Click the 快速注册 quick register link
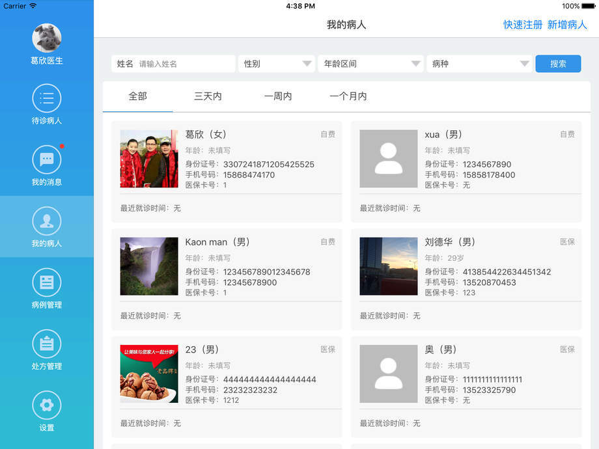 tap(522, 25)
